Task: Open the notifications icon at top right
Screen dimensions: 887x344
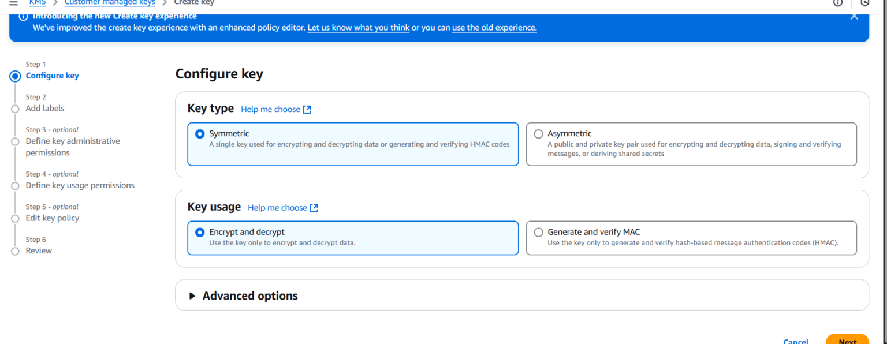Action: pos(866,3)
